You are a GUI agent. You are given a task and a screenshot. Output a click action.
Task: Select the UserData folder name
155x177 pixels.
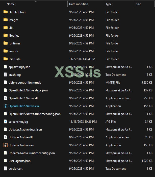tap(14, 59)
